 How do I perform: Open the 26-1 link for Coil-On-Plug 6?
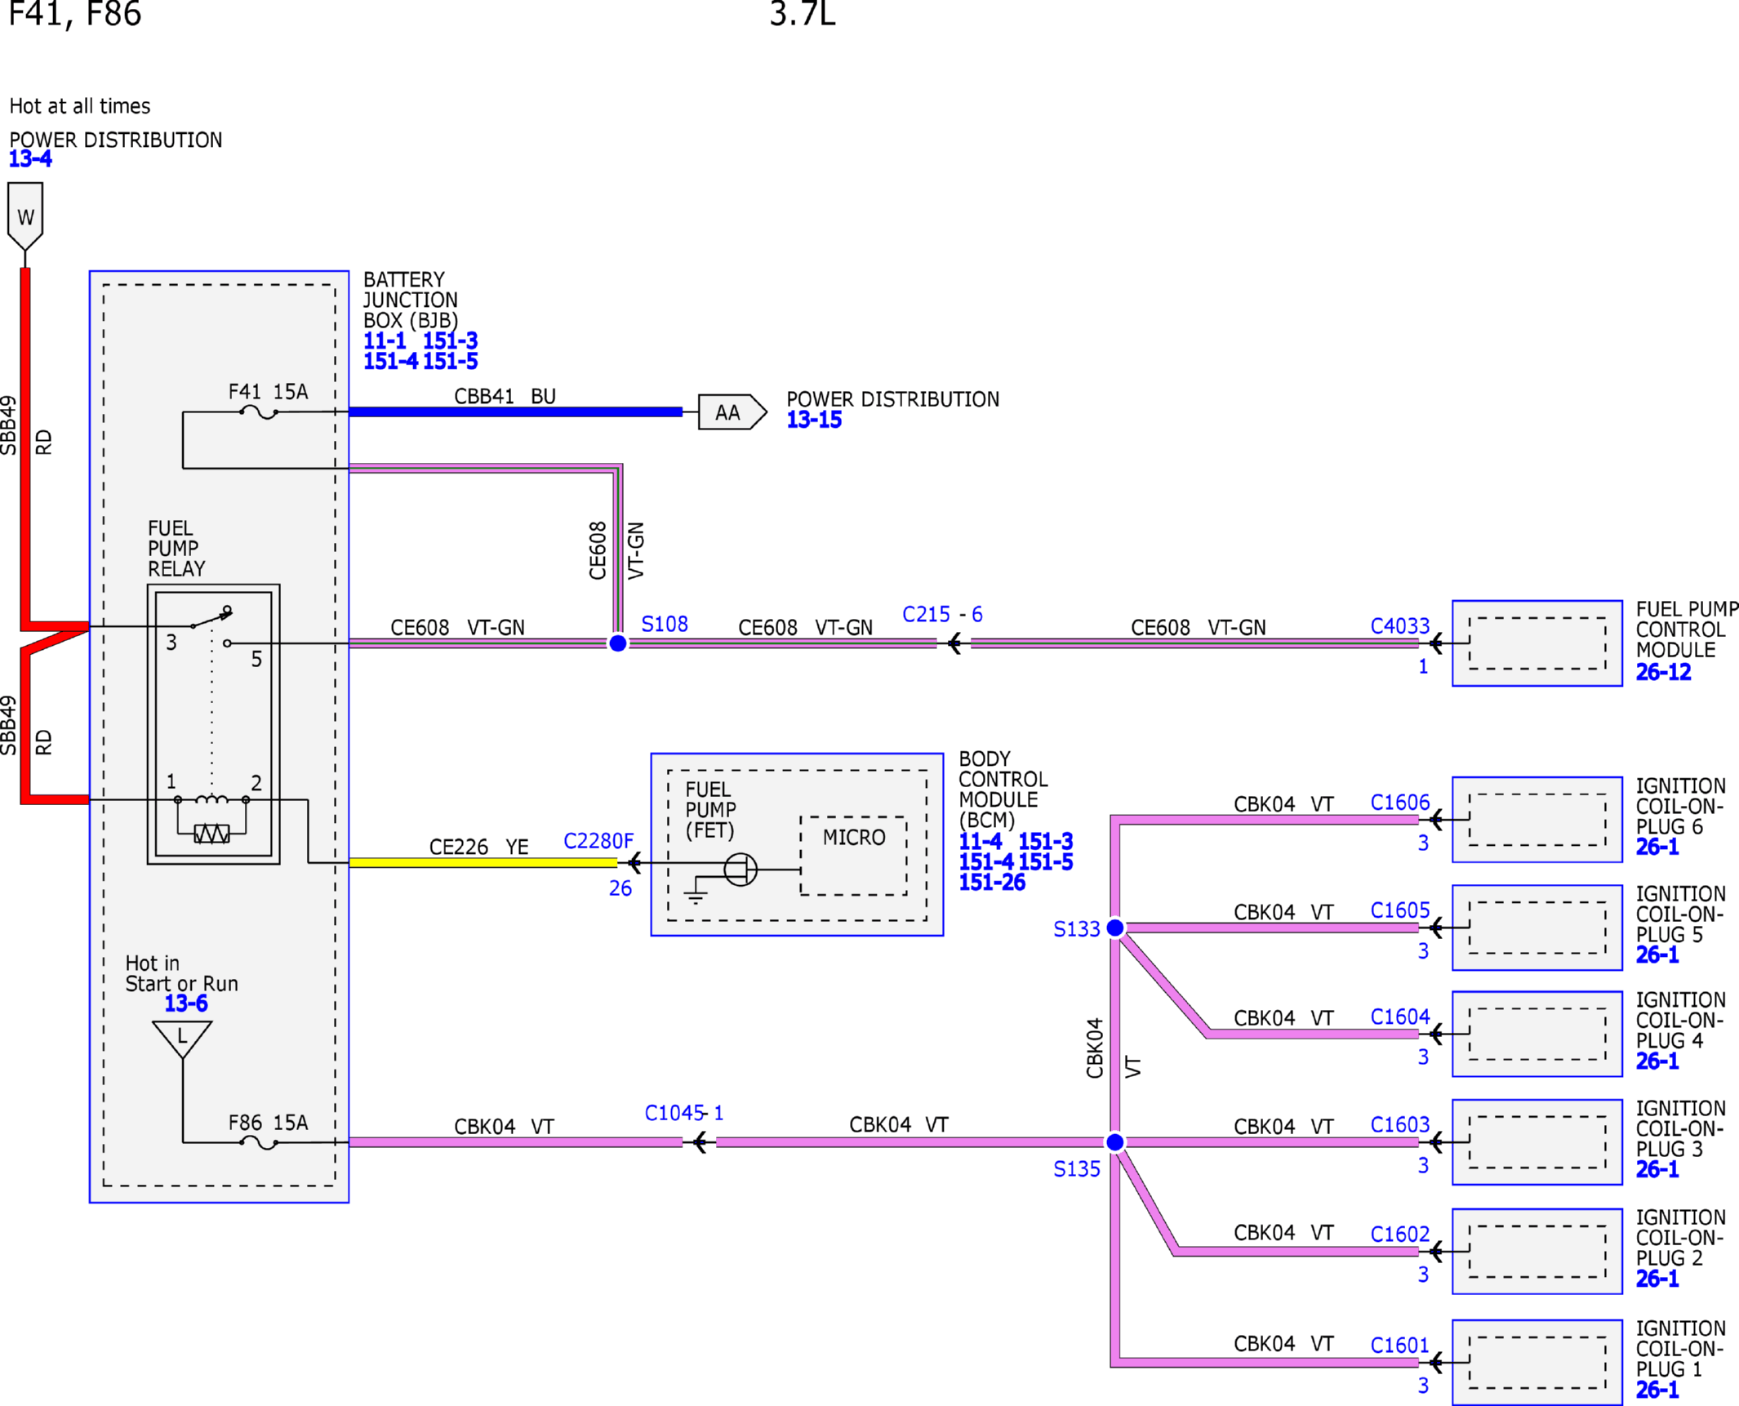(1657, 847)
